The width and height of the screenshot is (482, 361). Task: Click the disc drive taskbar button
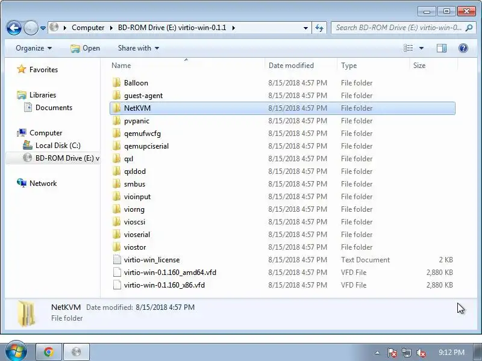(77, 352)
